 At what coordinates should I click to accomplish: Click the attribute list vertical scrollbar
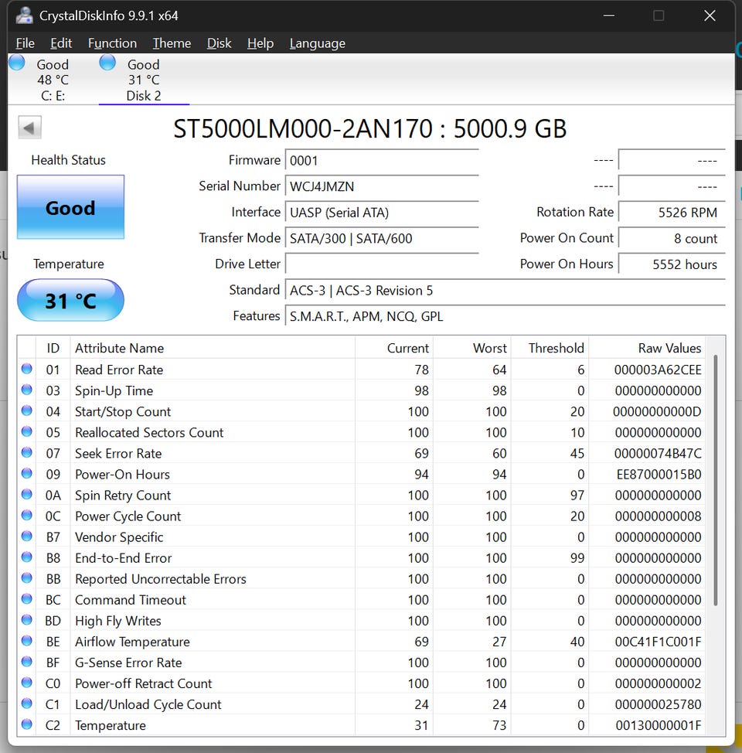pyautogui.click(x=716, y=480)
